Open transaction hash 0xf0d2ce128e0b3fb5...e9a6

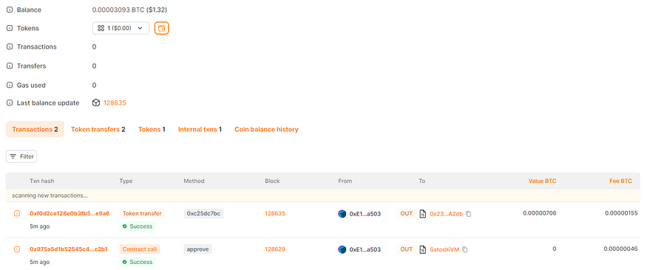[70, 213]
